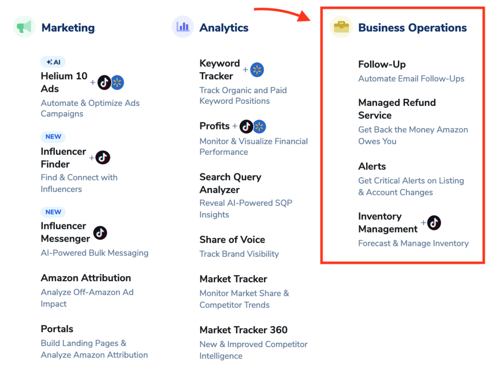Click the Analytics bar chart icon

click(x=183, y=27)
